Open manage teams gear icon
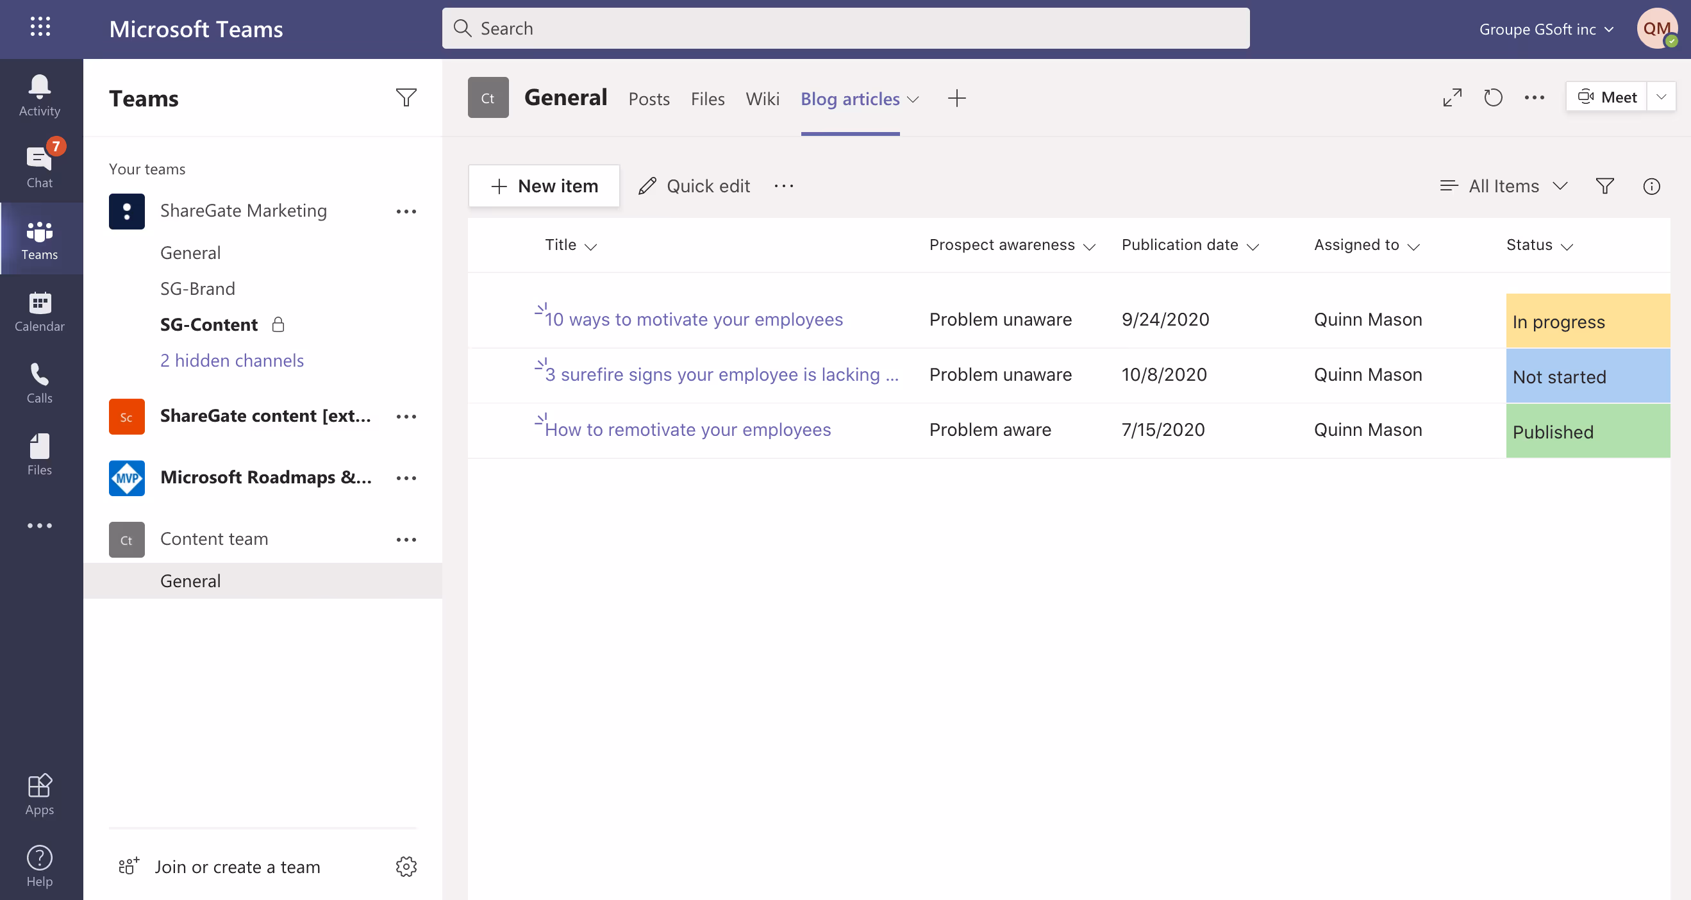1691x900 pixels. 406,866
